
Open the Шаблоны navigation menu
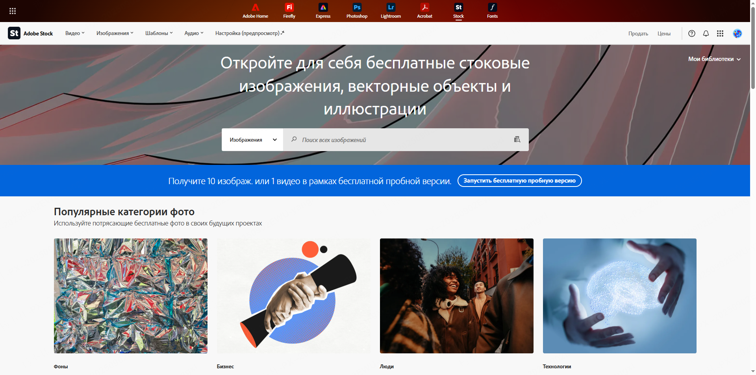159,33
